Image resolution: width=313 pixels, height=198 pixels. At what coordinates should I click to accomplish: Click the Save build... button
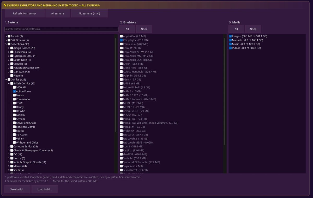tap(17, 189)
